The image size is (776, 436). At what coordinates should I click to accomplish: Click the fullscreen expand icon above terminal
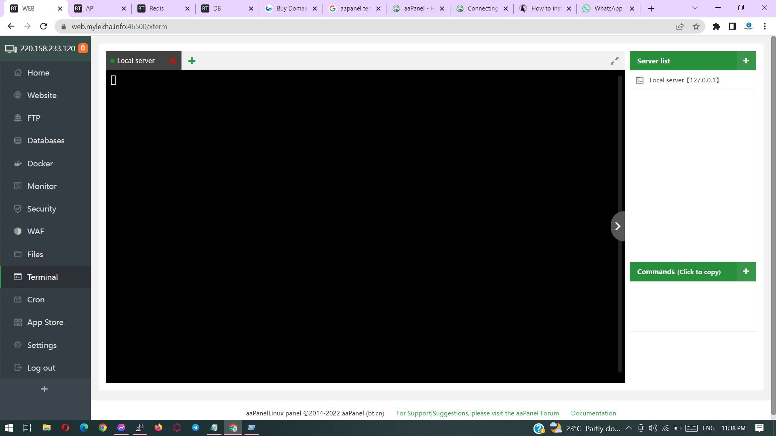coord(614,61)
